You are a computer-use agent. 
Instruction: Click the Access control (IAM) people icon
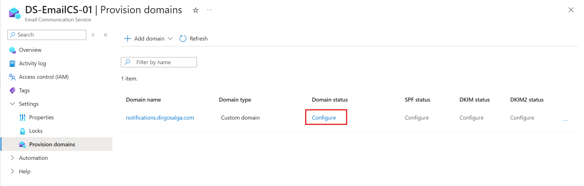(12, 77)
